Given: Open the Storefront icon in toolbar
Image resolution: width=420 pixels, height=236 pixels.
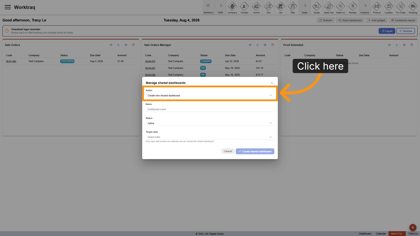Looking at the screenshot, I should (x=208, y=7).
